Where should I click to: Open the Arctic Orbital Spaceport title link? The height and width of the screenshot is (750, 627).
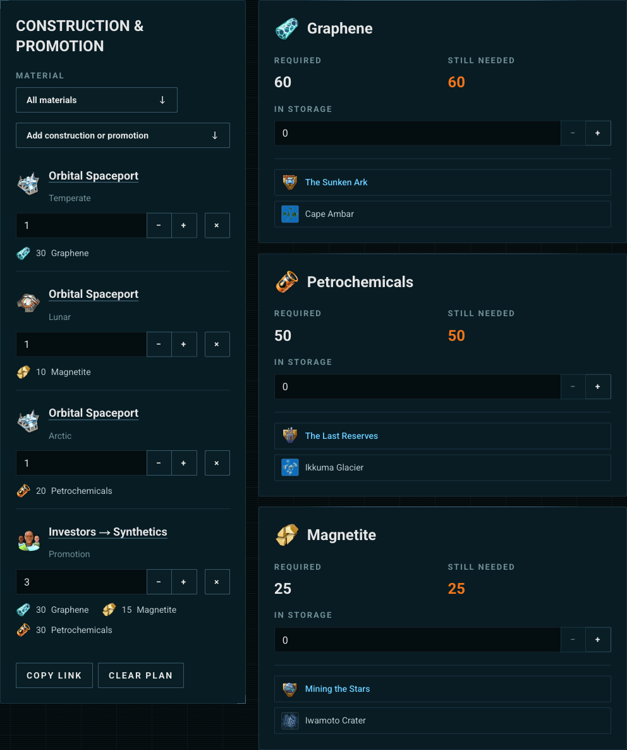point(94,413)
